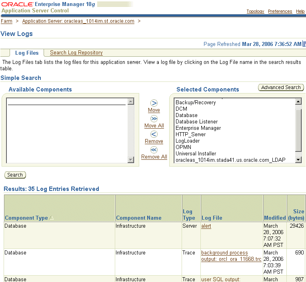This screenshot has width=306, height=282.
Task: Open the user SQL output log link
Action: pos(220,279)
